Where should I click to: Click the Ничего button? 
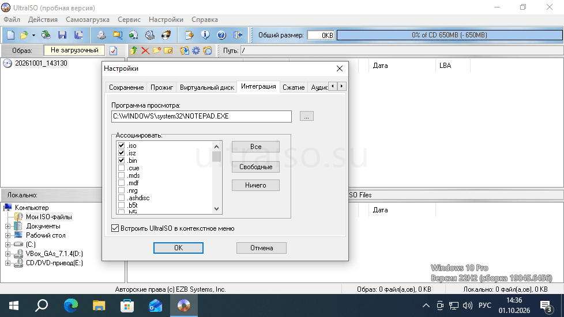click(255, 185)
